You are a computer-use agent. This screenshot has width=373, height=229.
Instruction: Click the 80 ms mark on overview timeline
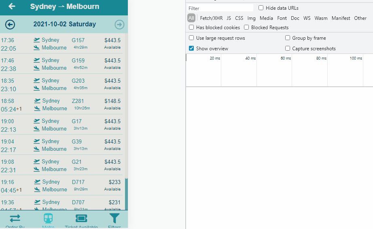coord(321,58)
